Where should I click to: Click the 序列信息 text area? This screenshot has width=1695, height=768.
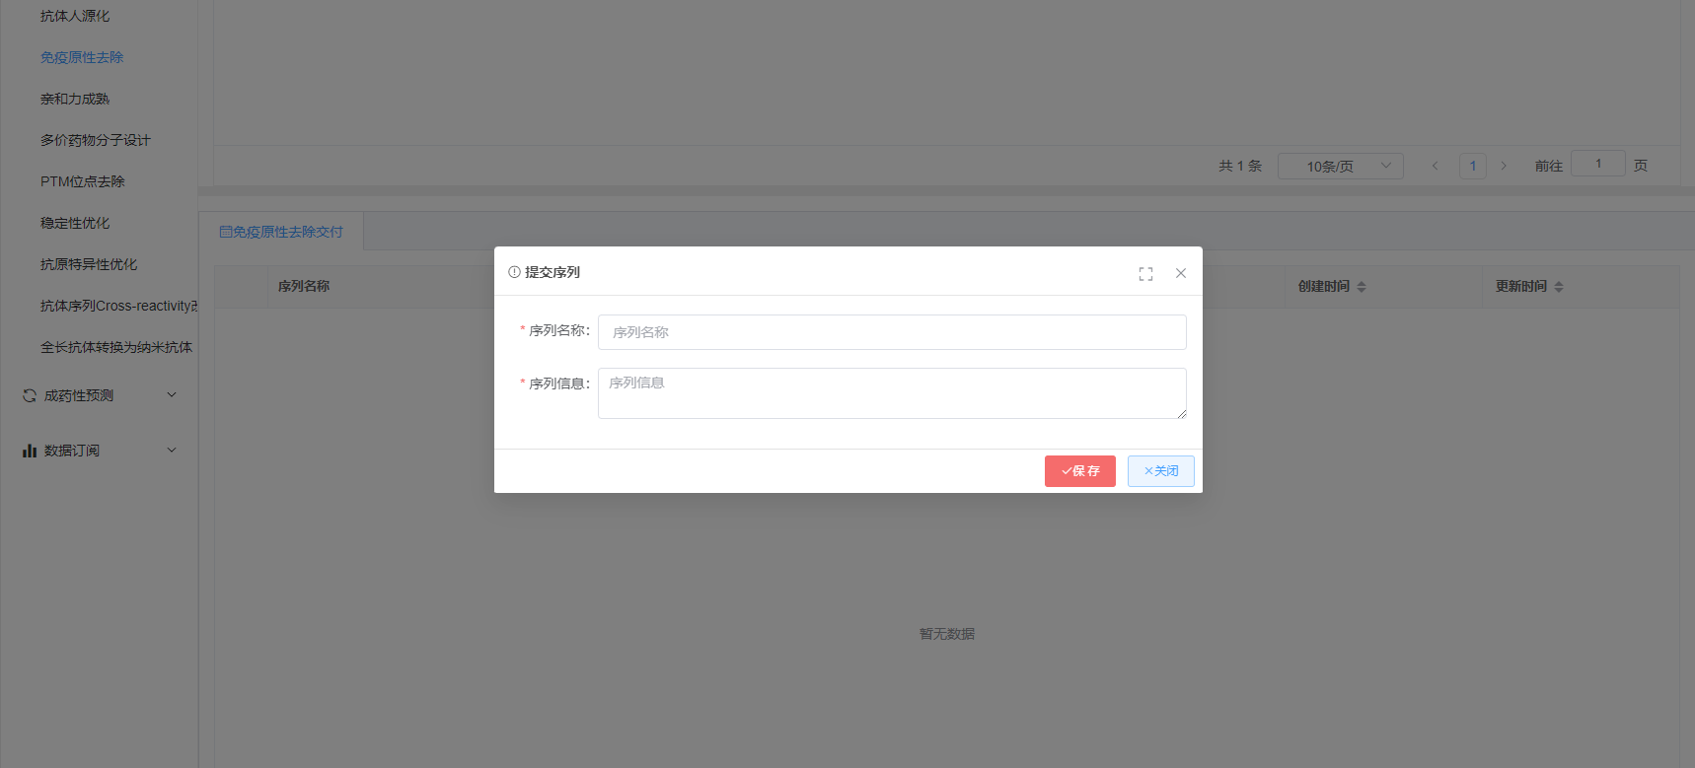892,393
